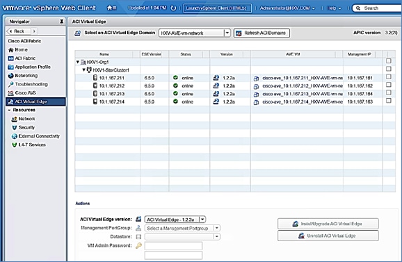The height and width of the screenshot is (262, 402).
Task: Click forward arrow next to Back
Action: (34, 31)
